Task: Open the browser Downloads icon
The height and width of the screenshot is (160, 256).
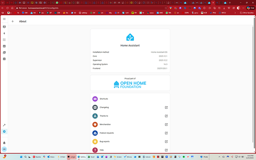Action: (x=224, y=8)
